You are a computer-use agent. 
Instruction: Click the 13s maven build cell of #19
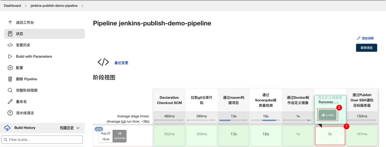[x=234, y=136]
